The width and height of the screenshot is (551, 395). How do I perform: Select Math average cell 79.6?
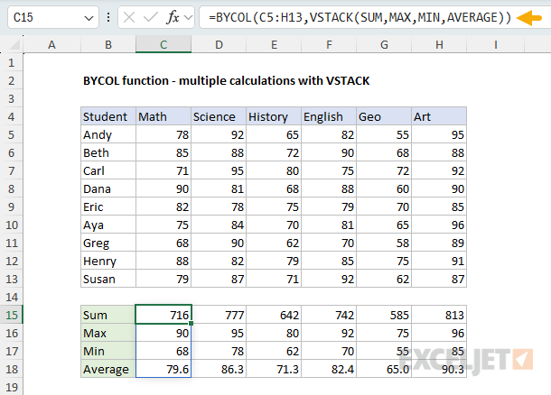click(x=163, y=369)
